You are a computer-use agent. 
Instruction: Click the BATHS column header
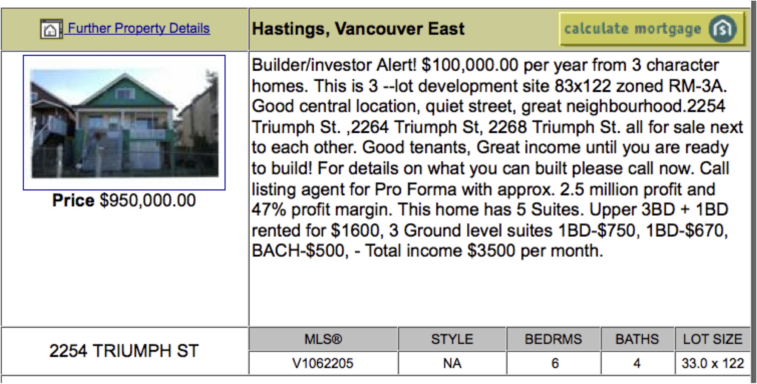637,339
